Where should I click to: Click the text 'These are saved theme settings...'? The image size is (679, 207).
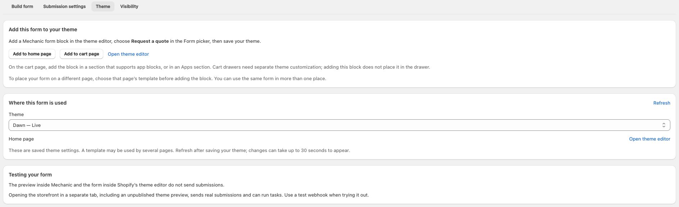[x=179, y=151]
